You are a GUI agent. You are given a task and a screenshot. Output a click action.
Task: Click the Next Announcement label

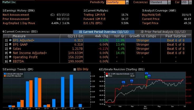(16, 15)
